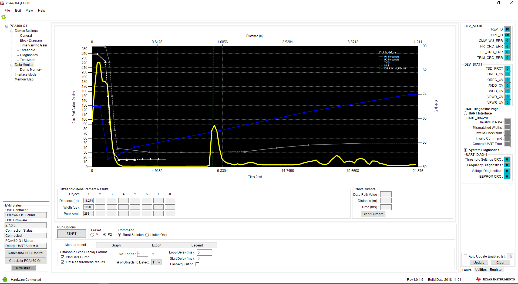Click the OPT_ID status indicator
This screenshot has width=518, height=284.
507,35
